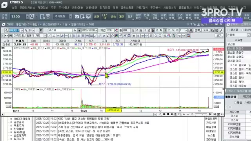Open news headline about HSBC gold forecast

pyautogui.click(x=84, y=119)
